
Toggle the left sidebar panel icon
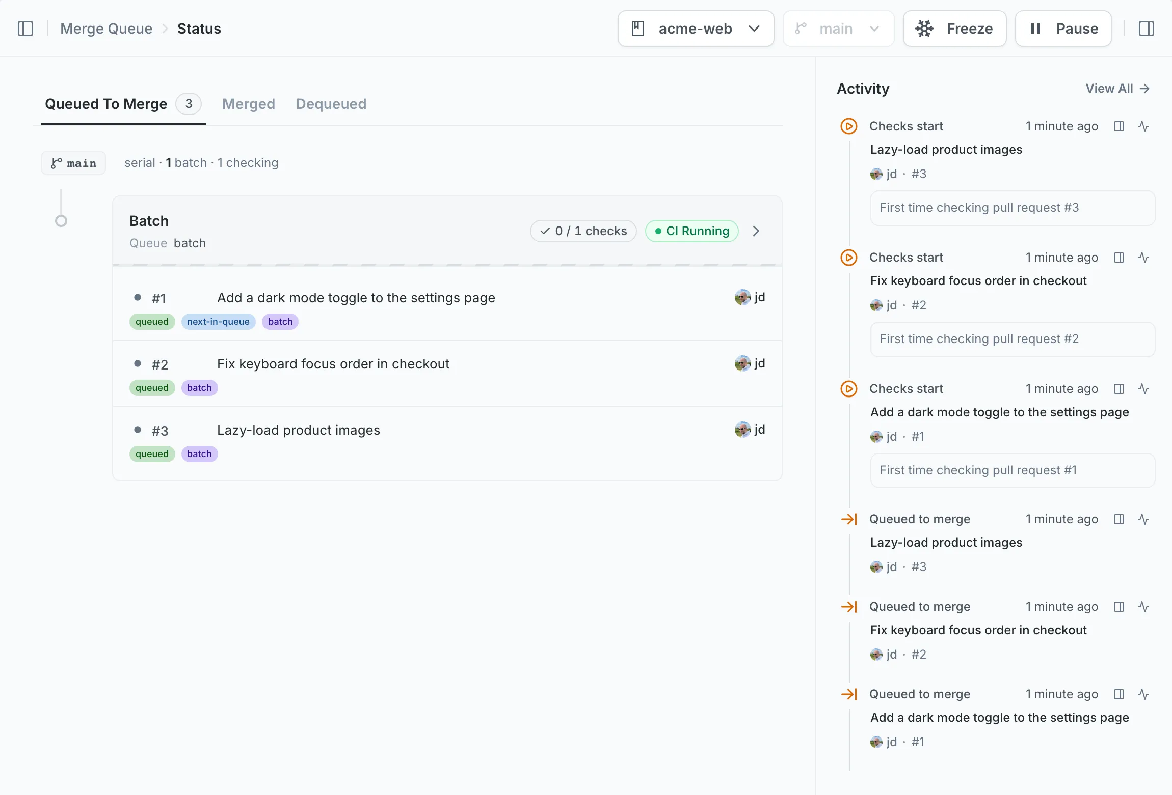[25, 29]
